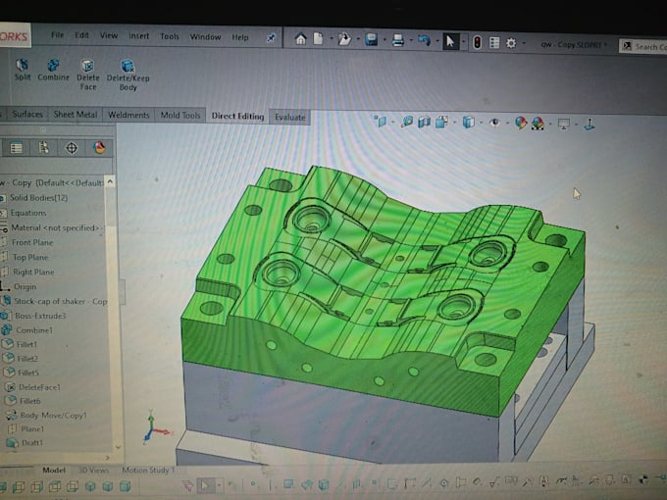The image size is (667, 500).
Task: Open the Display Style dropdown arrow
Action: pyautogui.click(x=481, y=123)
